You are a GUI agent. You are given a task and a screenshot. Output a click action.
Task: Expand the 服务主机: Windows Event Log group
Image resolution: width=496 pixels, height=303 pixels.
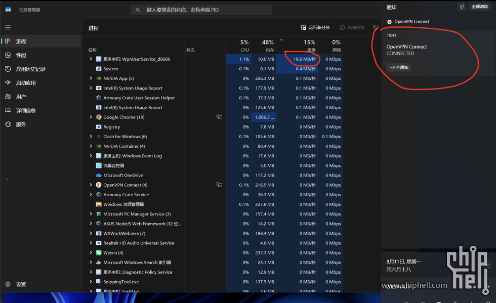pos(91,156)
